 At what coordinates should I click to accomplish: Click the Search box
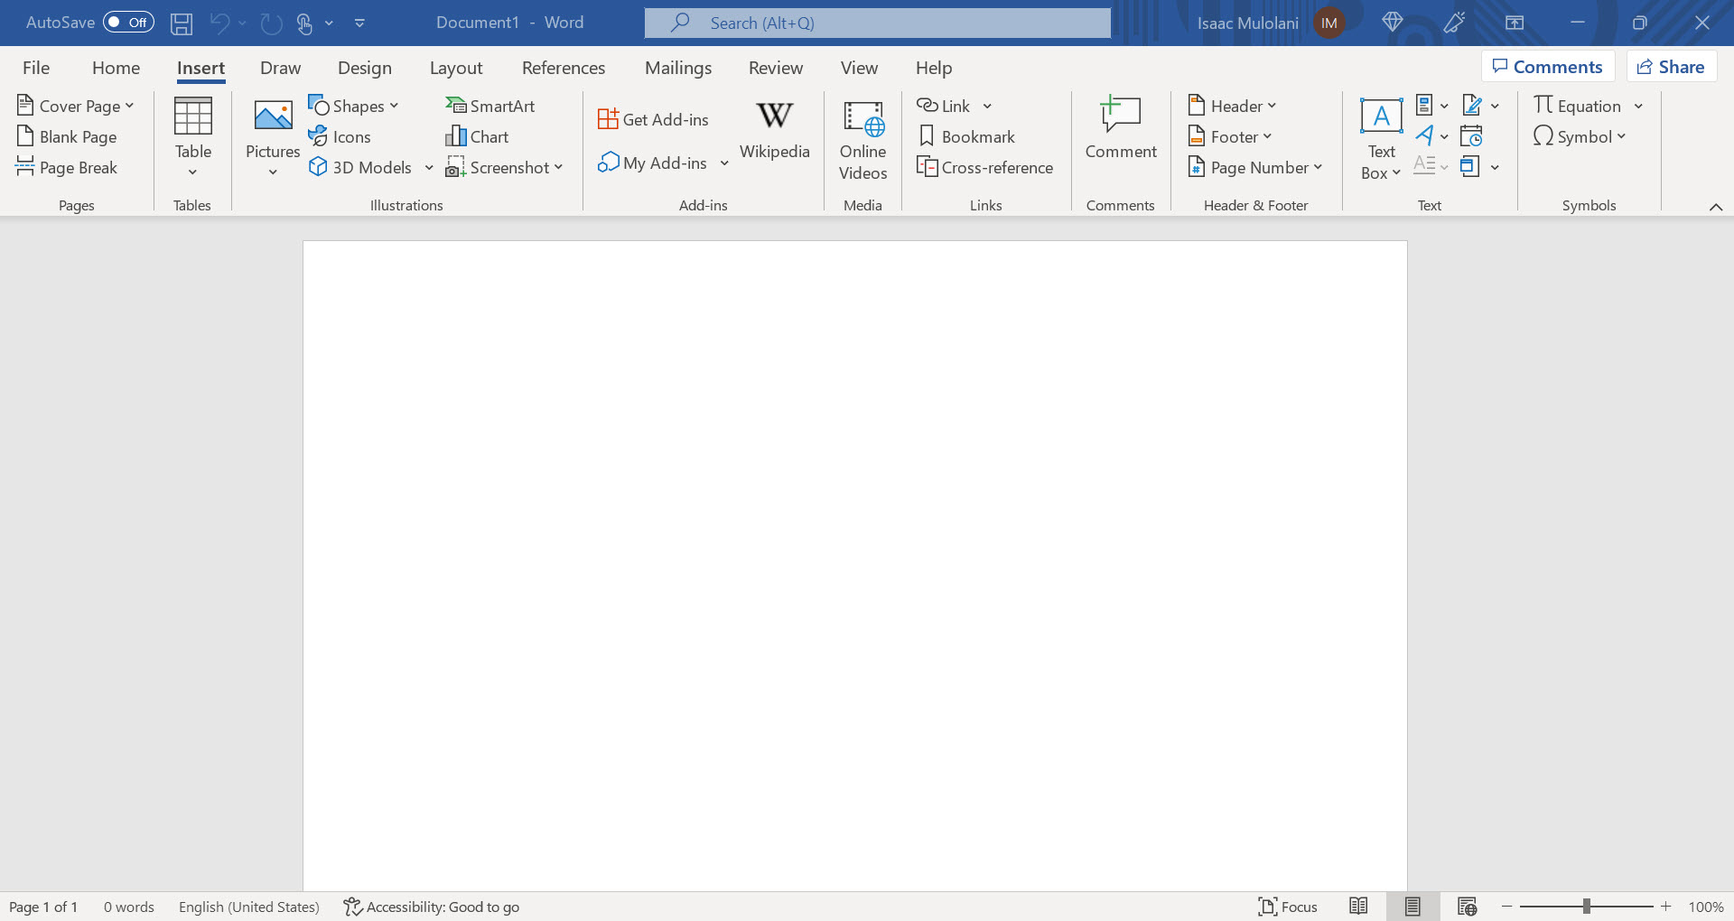tap(877, 23)
